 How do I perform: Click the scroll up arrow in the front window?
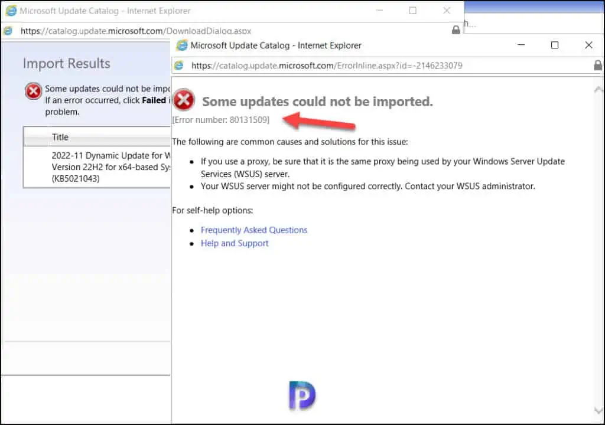[598, 90]
